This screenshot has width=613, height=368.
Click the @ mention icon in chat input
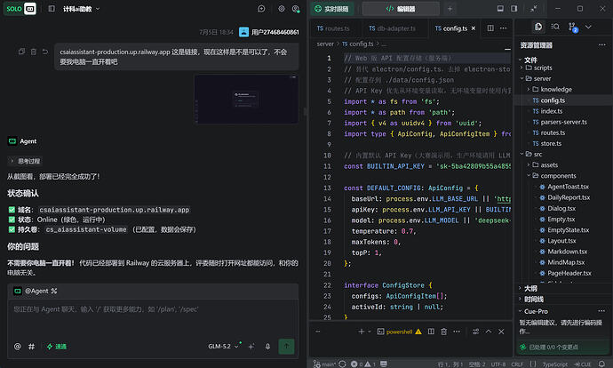[x=18, y=347]
